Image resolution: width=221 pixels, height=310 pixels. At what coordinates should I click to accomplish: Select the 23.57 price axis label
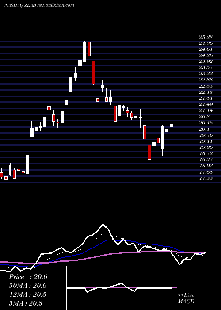205,68
